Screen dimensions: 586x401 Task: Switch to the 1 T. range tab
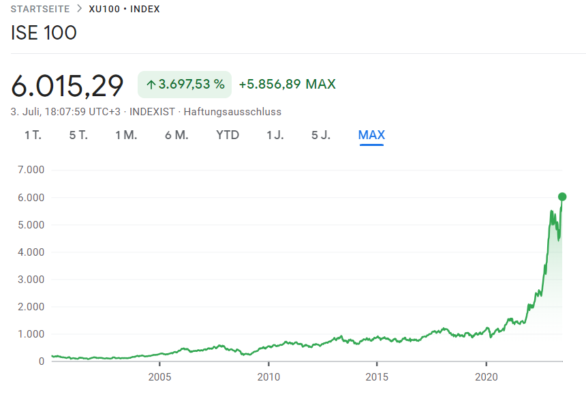33,135
